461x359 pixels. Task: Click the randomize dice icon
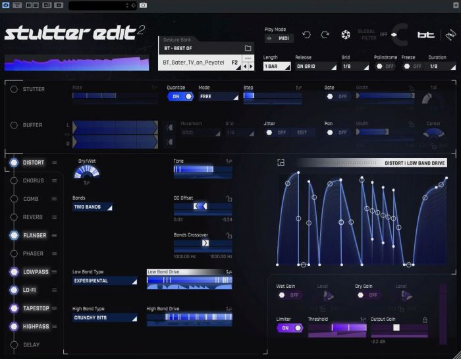point(346,35)
